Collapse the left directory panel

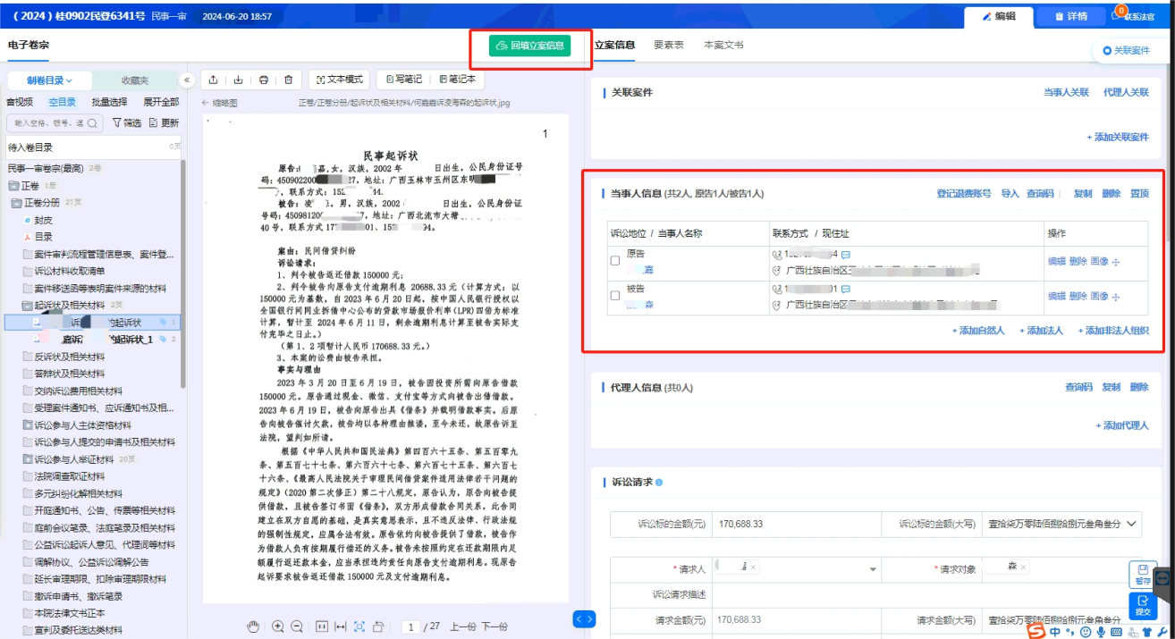click(187, 80)
